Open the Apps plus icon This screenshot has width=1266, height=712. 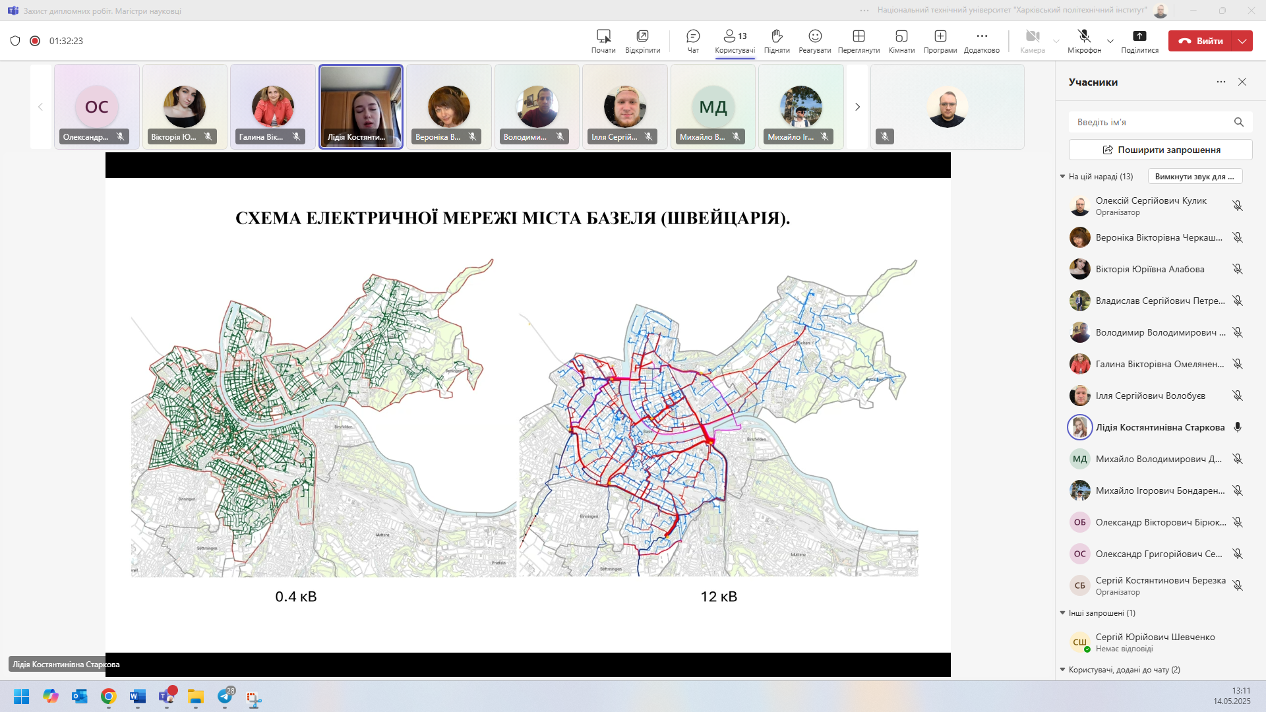(x=940, y=37)
